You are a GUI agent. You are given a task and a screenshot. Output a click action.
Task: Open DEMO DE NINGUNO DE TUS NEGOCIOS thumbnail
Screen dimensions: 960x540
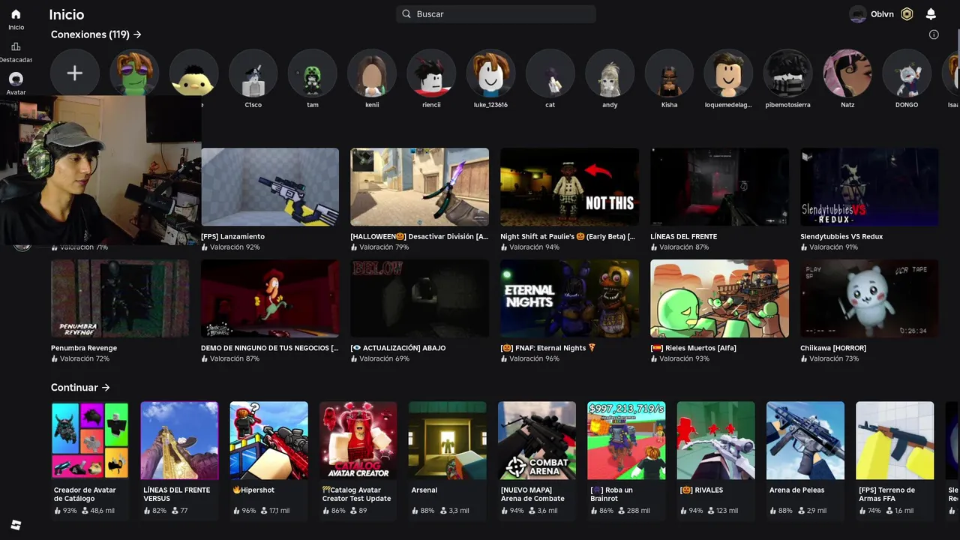click(270, 298)
